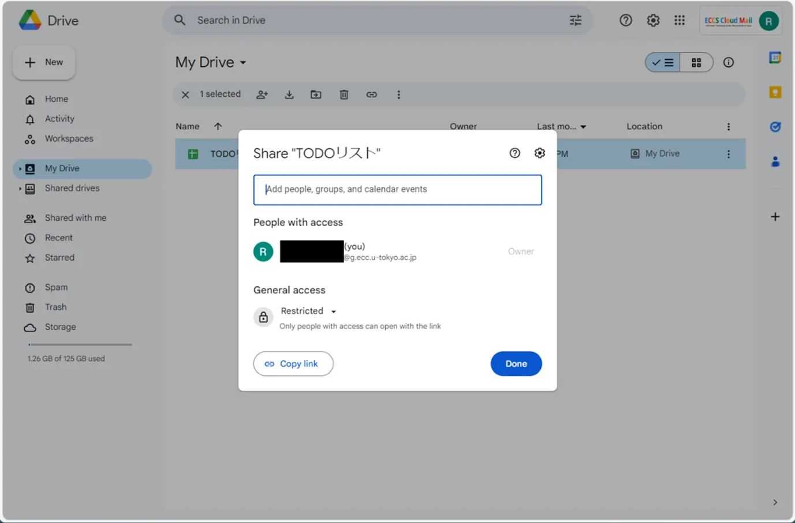Click the Google Drive logo
The width and height of the screenshot is (795, 523).
pyautogui.click(x=30, y=20)
